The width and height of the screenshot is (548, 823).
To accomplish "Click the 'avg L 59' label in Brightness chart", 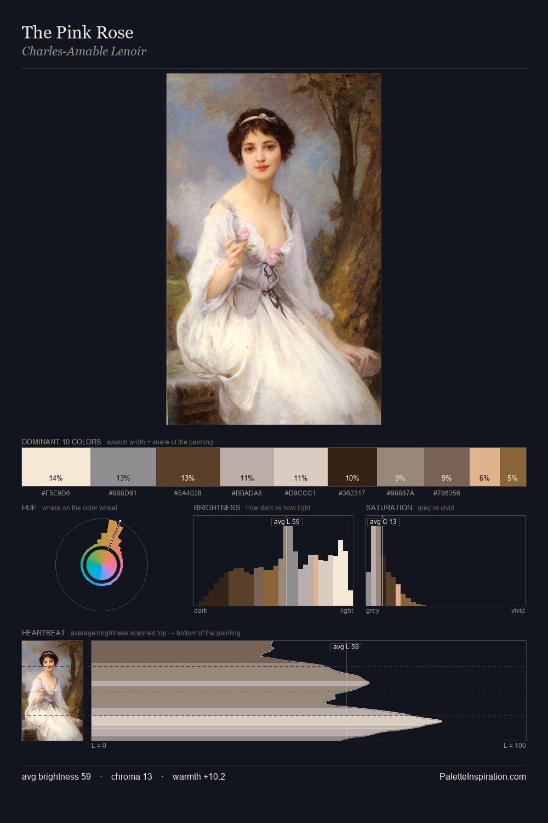I will click(x=287, y=522).
